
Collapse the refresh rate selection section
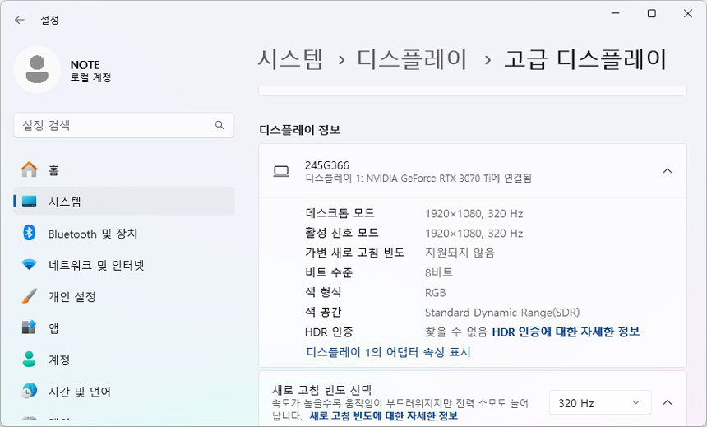tap(667, 402)
